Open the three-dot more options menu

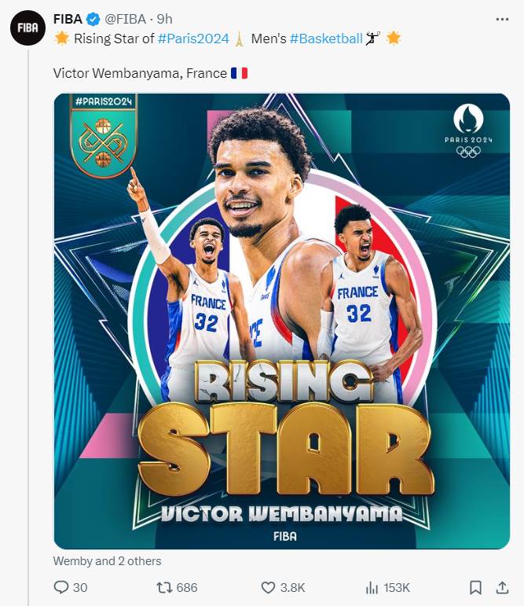click(502, 19)
